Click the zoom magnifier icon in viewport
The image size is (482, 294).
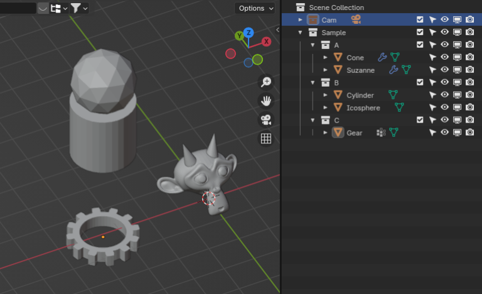[x=266, y=82]
